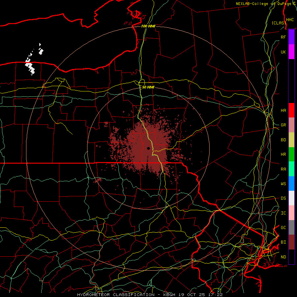Click the blue WS legend swatch
Viewport: 297px width, 297px height.
point(291,183)
